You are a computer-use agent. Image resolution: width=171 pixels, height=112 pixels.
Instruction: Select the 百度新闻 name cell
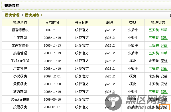[x=20, y=38]
